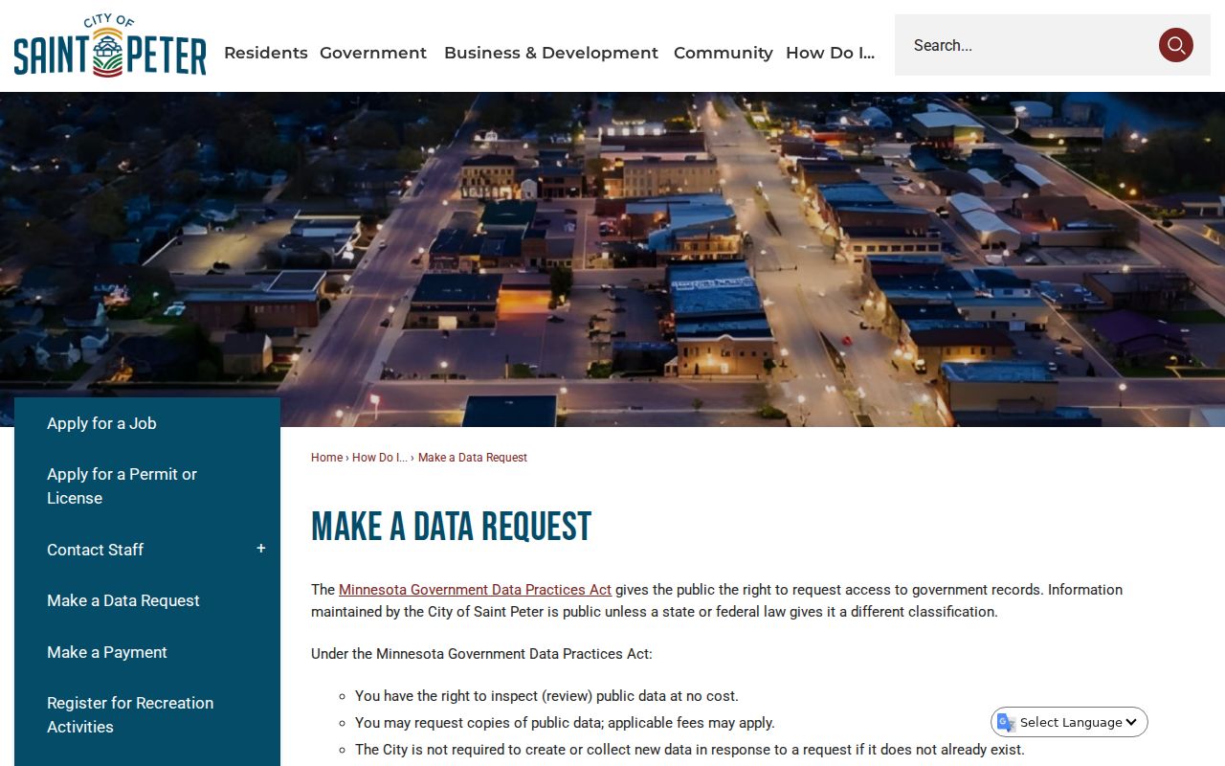Open Register for Recreation Activities link
Viewport: 1225px width, 766px height.
pos(130,714)
